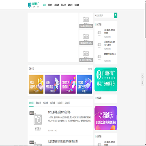The image size is (146, 146).
Task: Open the second article title starting with 儿童故事
Action: pyautogui.click(x=63, y=142)
